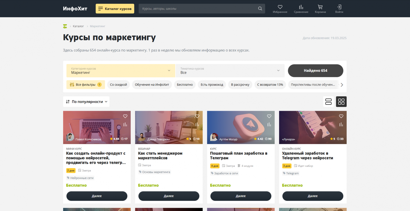The width and height of the screenshot is (410, 211).
Task: Switch to grid view layout
Action: [341, 102]
